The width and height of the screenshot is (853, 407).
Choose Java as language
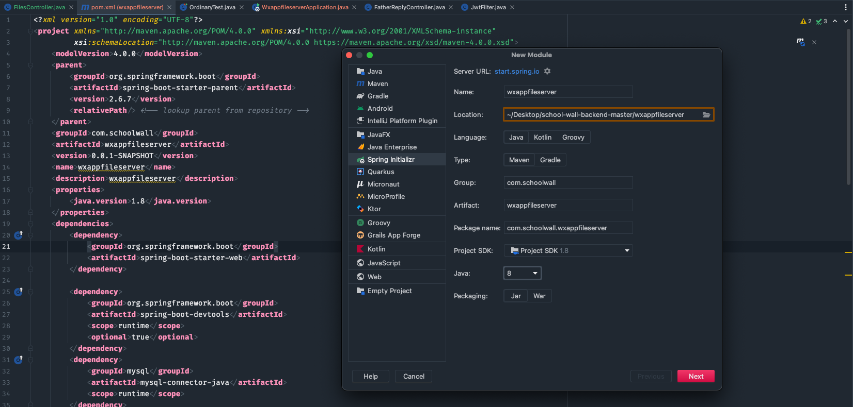tap(516, 137)
